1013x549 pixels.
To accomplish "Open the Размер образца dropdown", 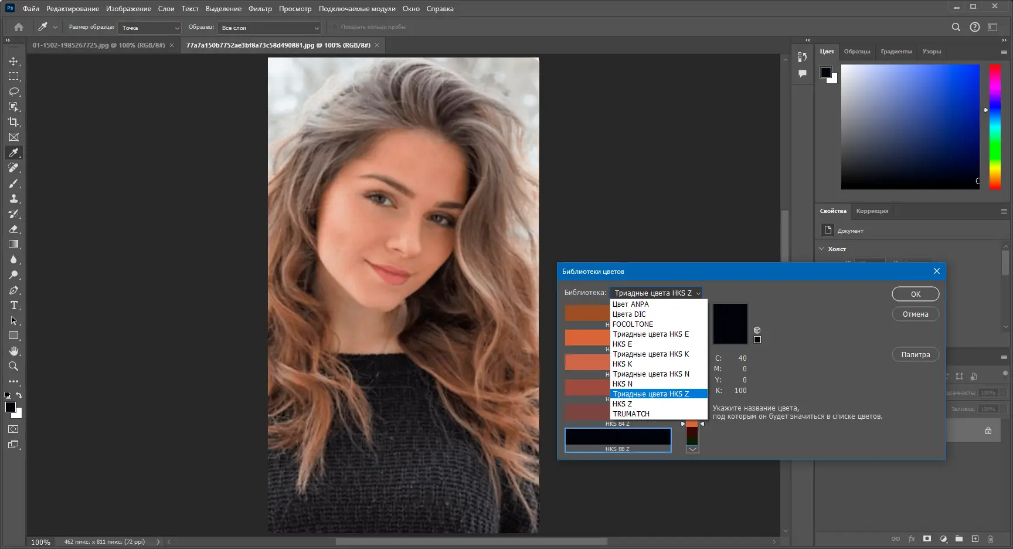I will click(x=150, y=28).
